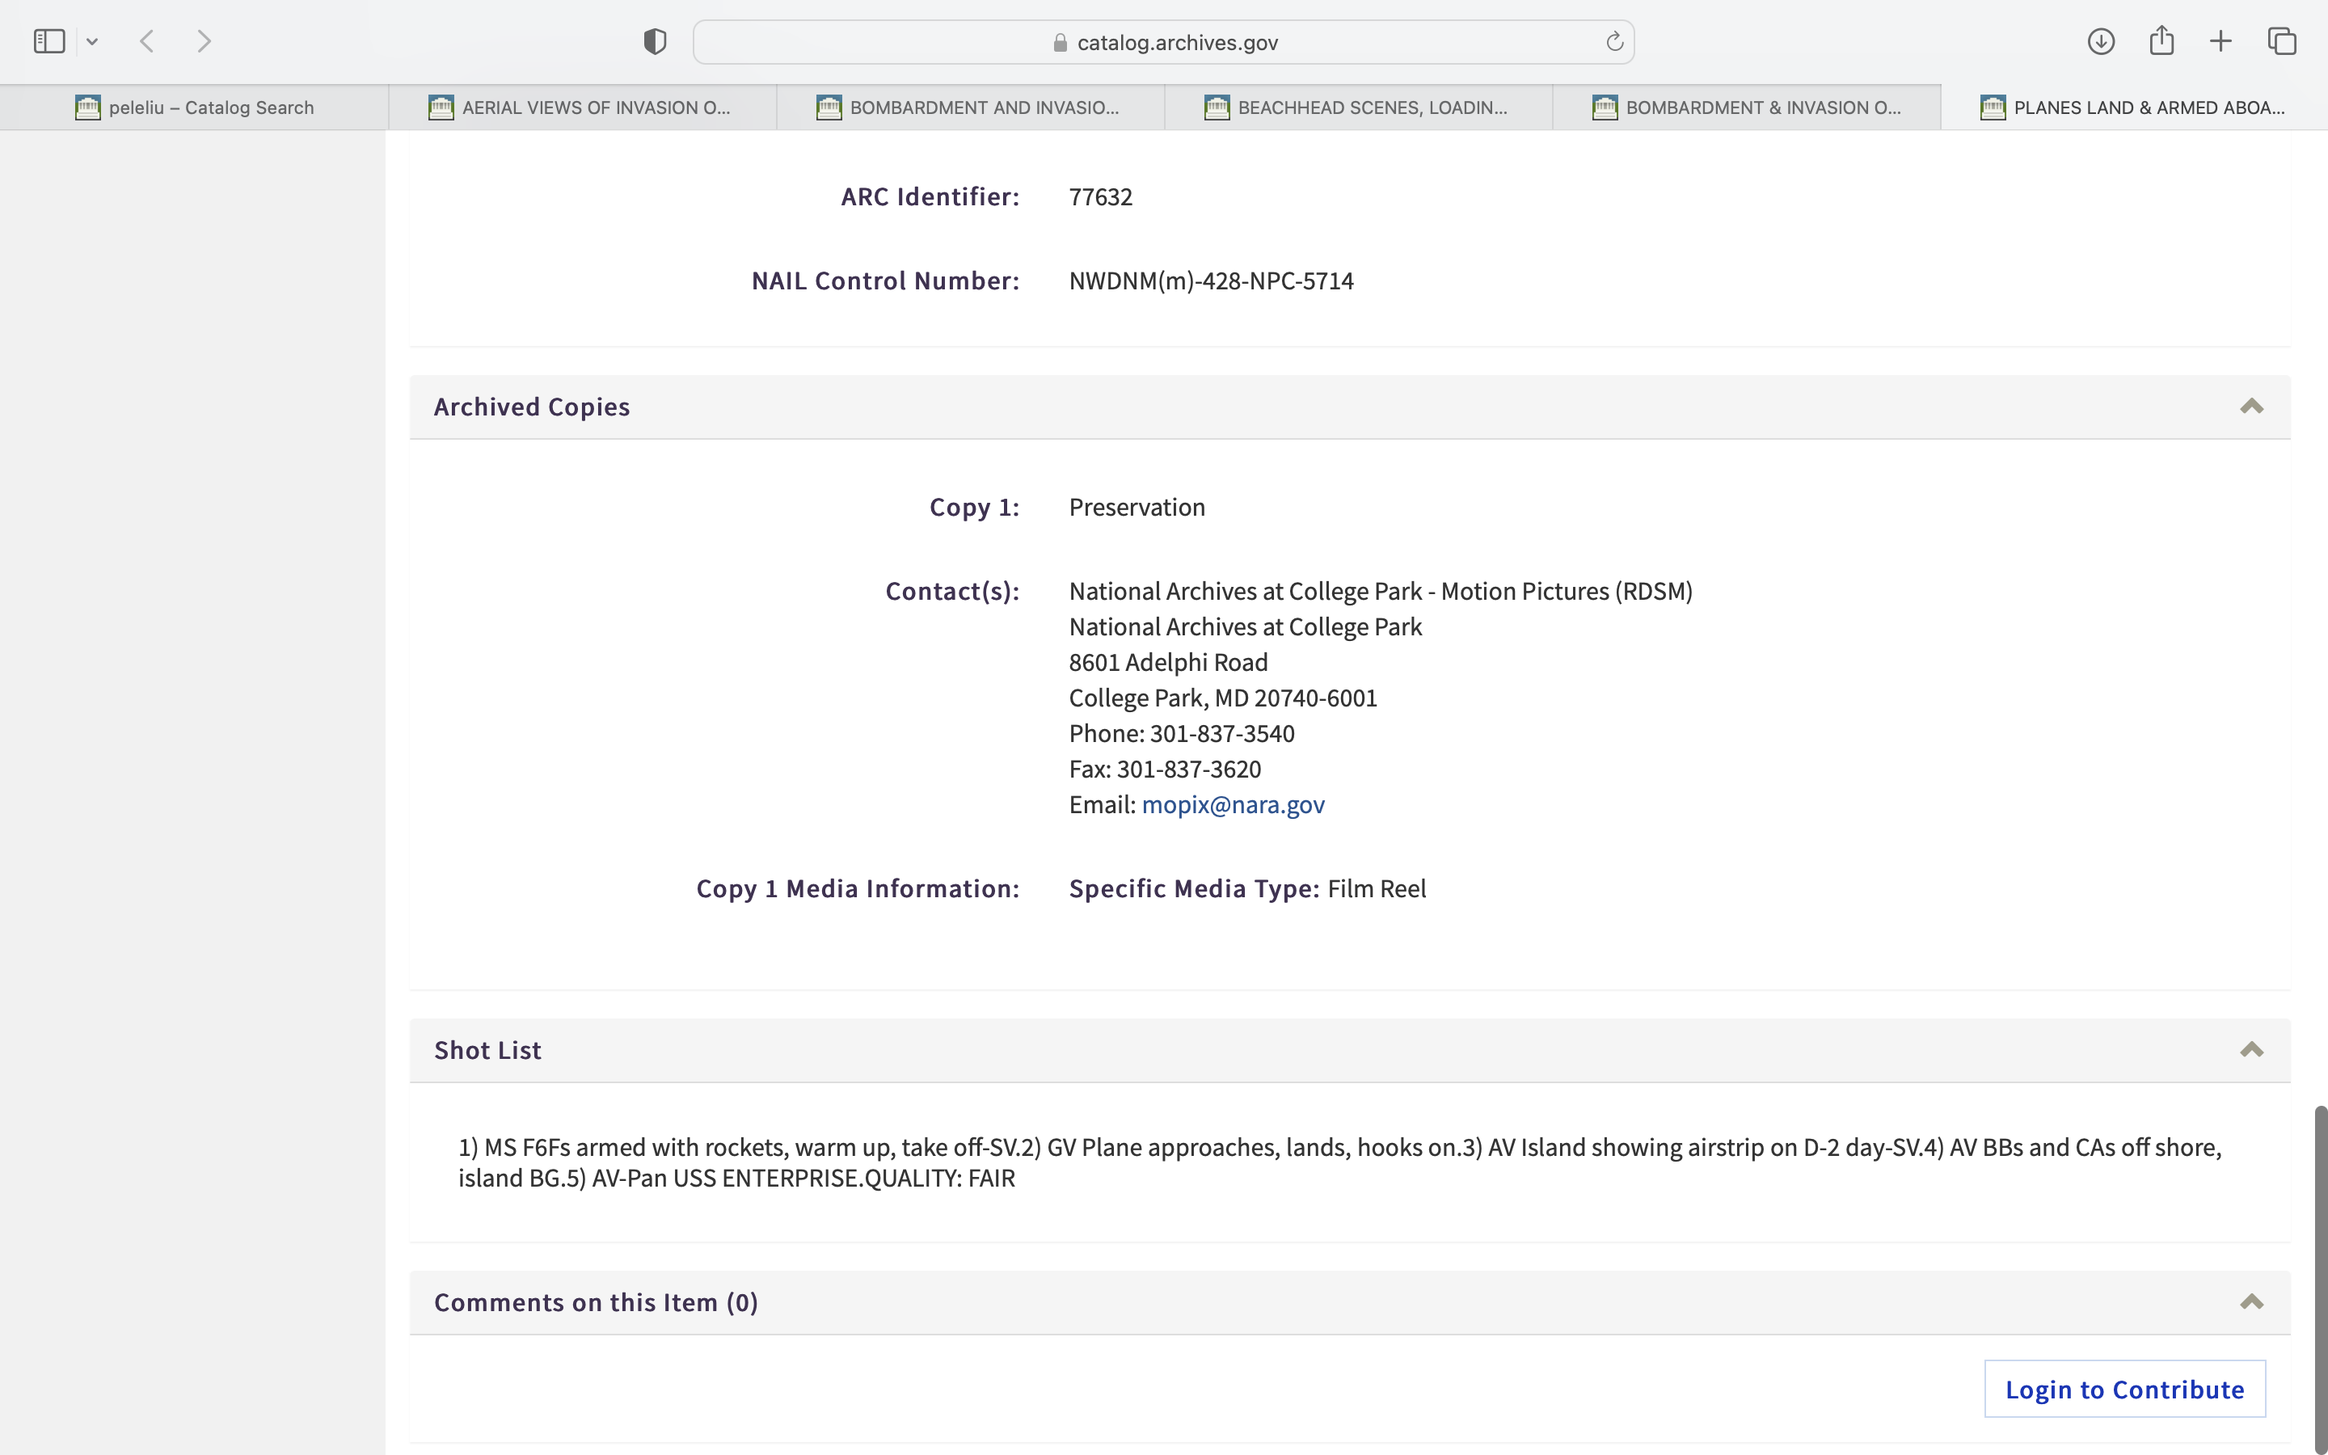
Task: Open a new tab with plus icon
Action: point(2221,41)
